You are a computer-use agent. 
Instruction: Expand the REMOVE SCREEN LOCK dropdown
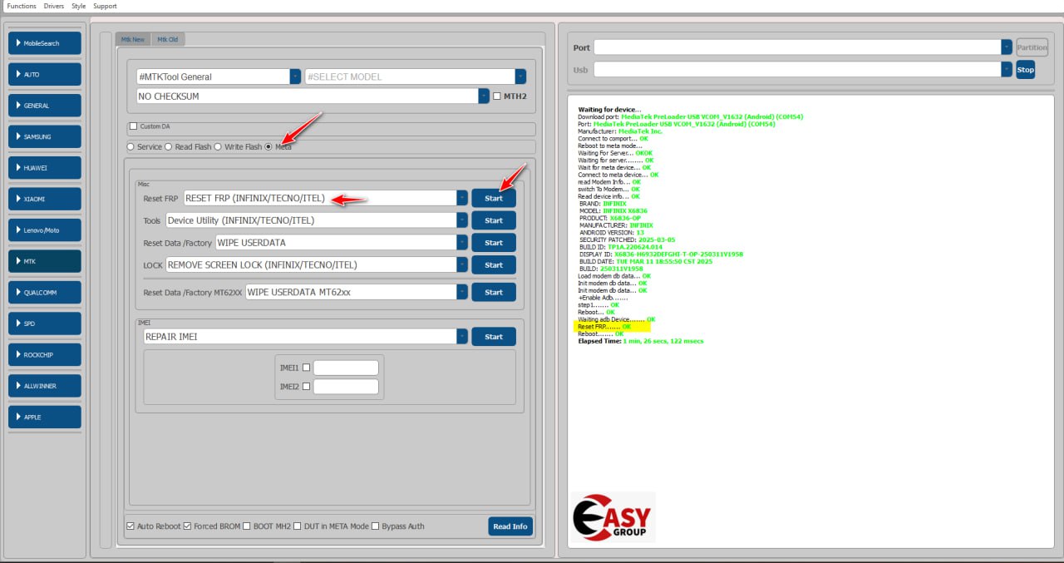click(x=462, y=264)
